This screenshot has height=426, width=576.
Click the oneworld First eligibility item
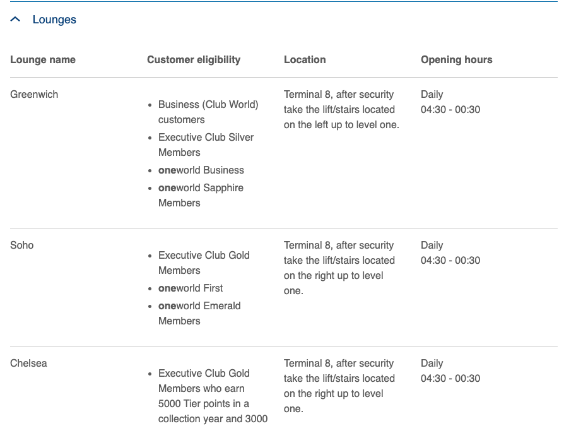(191, 288)
